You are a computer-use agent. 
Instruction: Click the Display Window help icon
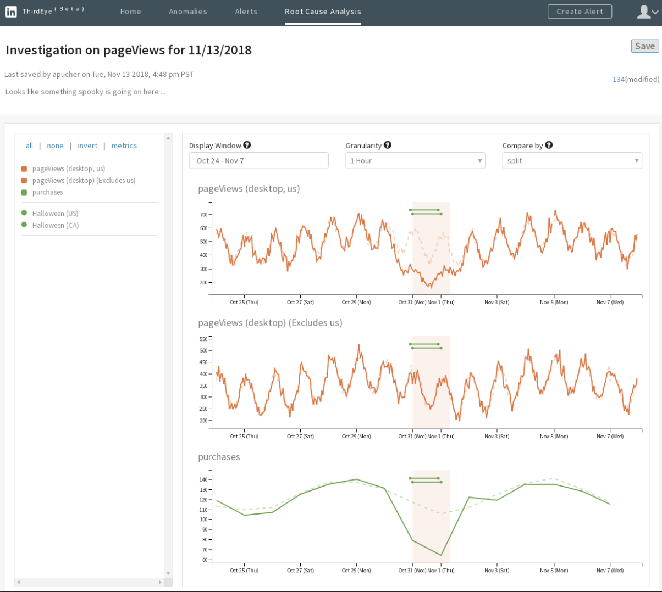(247, 145)
